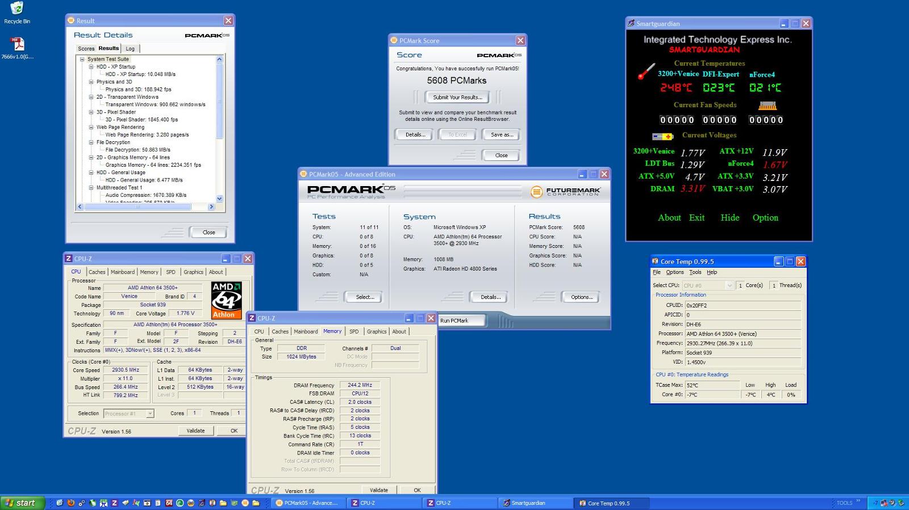The width and height of the screenshot is (909, 510).
Task: Click the fan speed icon in Smartguardian
Action: tap(767, 106)
